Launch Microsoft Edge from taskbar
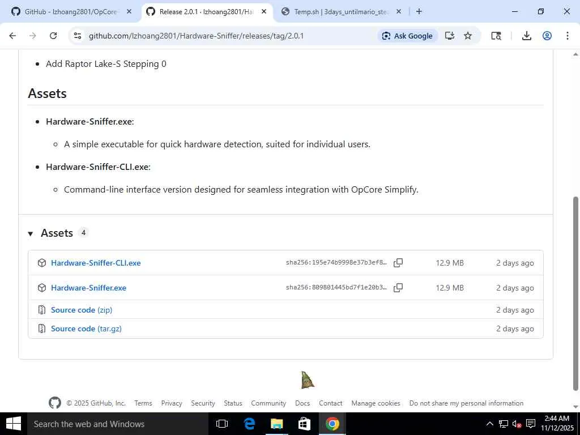580x435 pixels. 249,424
